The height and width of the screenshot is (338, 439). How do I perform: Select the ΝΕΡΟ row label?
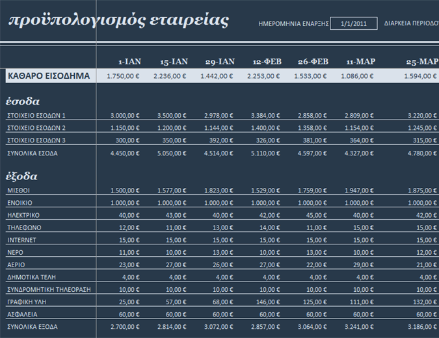click(x=16, y=252)
